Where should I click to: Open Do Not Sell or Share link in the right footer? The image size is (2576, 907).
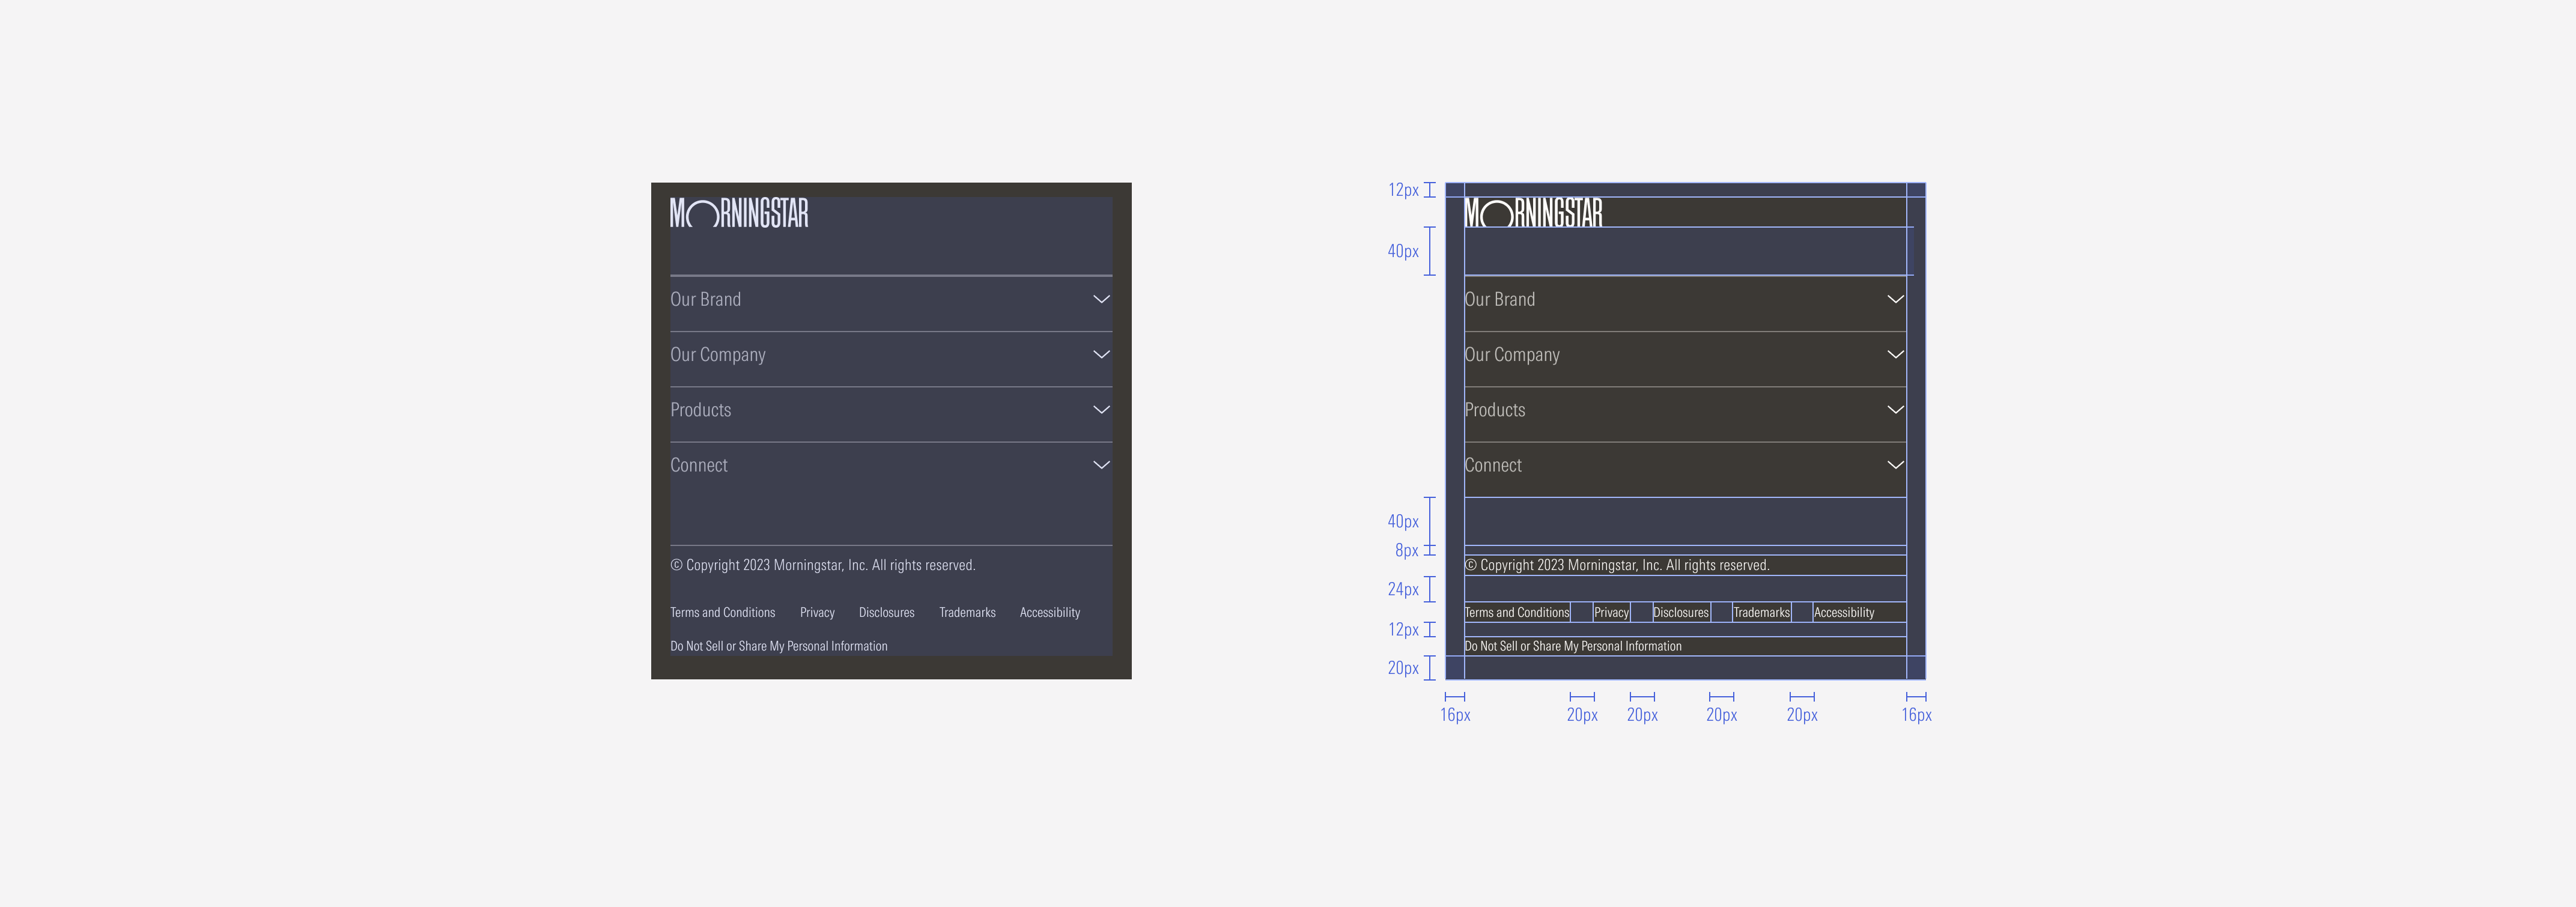pos(1572,646)
